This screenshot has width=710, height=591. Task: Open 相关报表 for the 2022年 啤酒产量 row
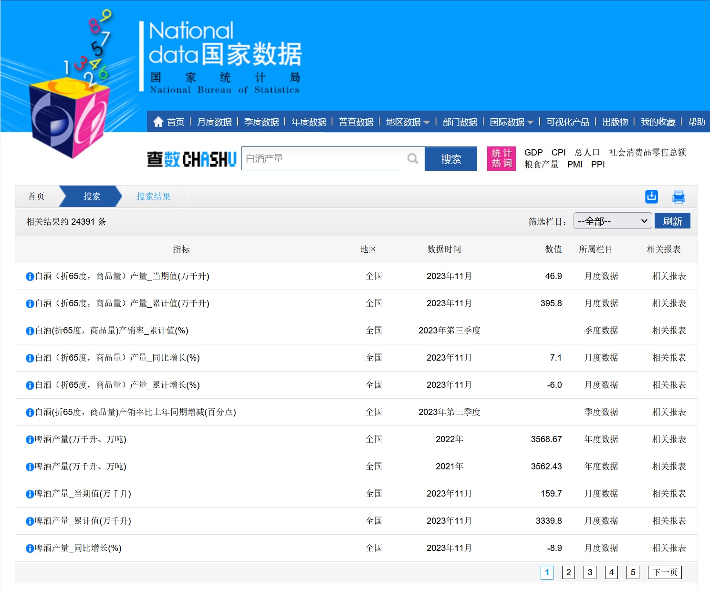pos(669,439)
